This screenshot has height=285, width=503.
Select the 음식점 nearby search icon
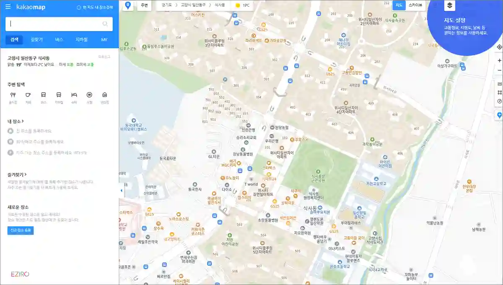point(13,94)
